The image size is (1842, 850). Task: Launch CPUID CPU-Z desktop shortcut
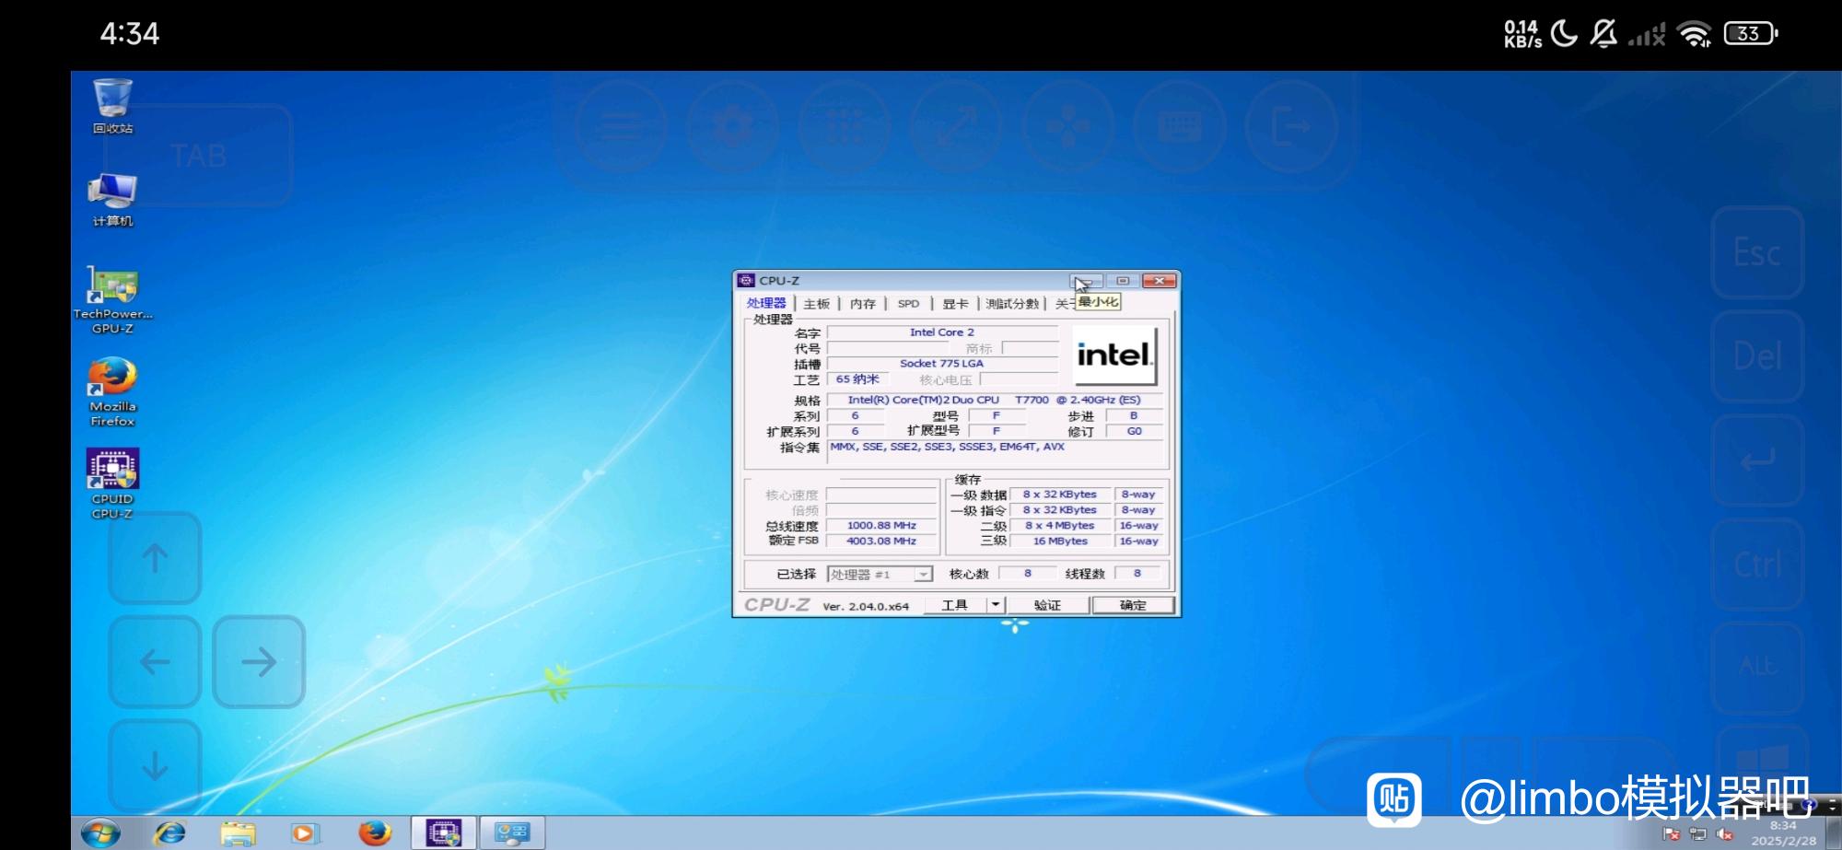112,484
